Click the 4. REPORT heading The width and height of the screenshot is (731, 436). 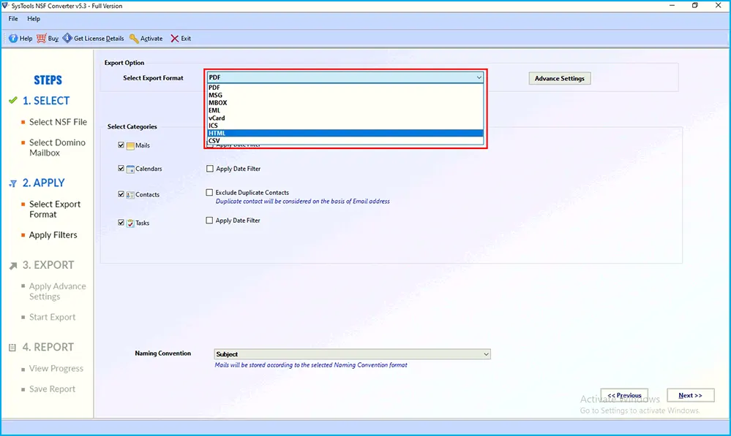[x=48, y=347]
